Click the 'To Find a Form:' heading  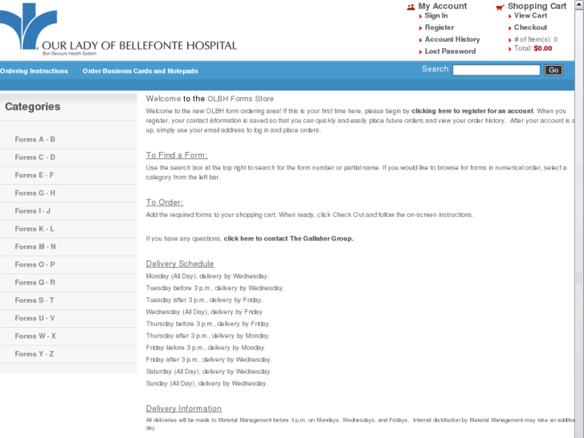pos(177,155)
